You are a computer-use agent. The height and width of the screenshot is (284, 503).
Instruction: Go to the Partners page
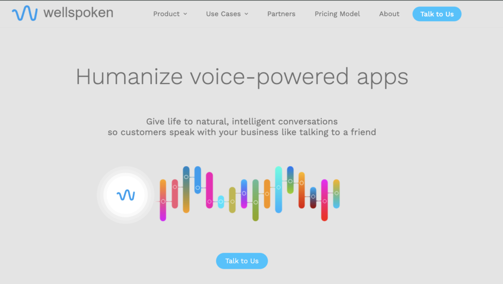pyautogui.click(x=281, y=14)
